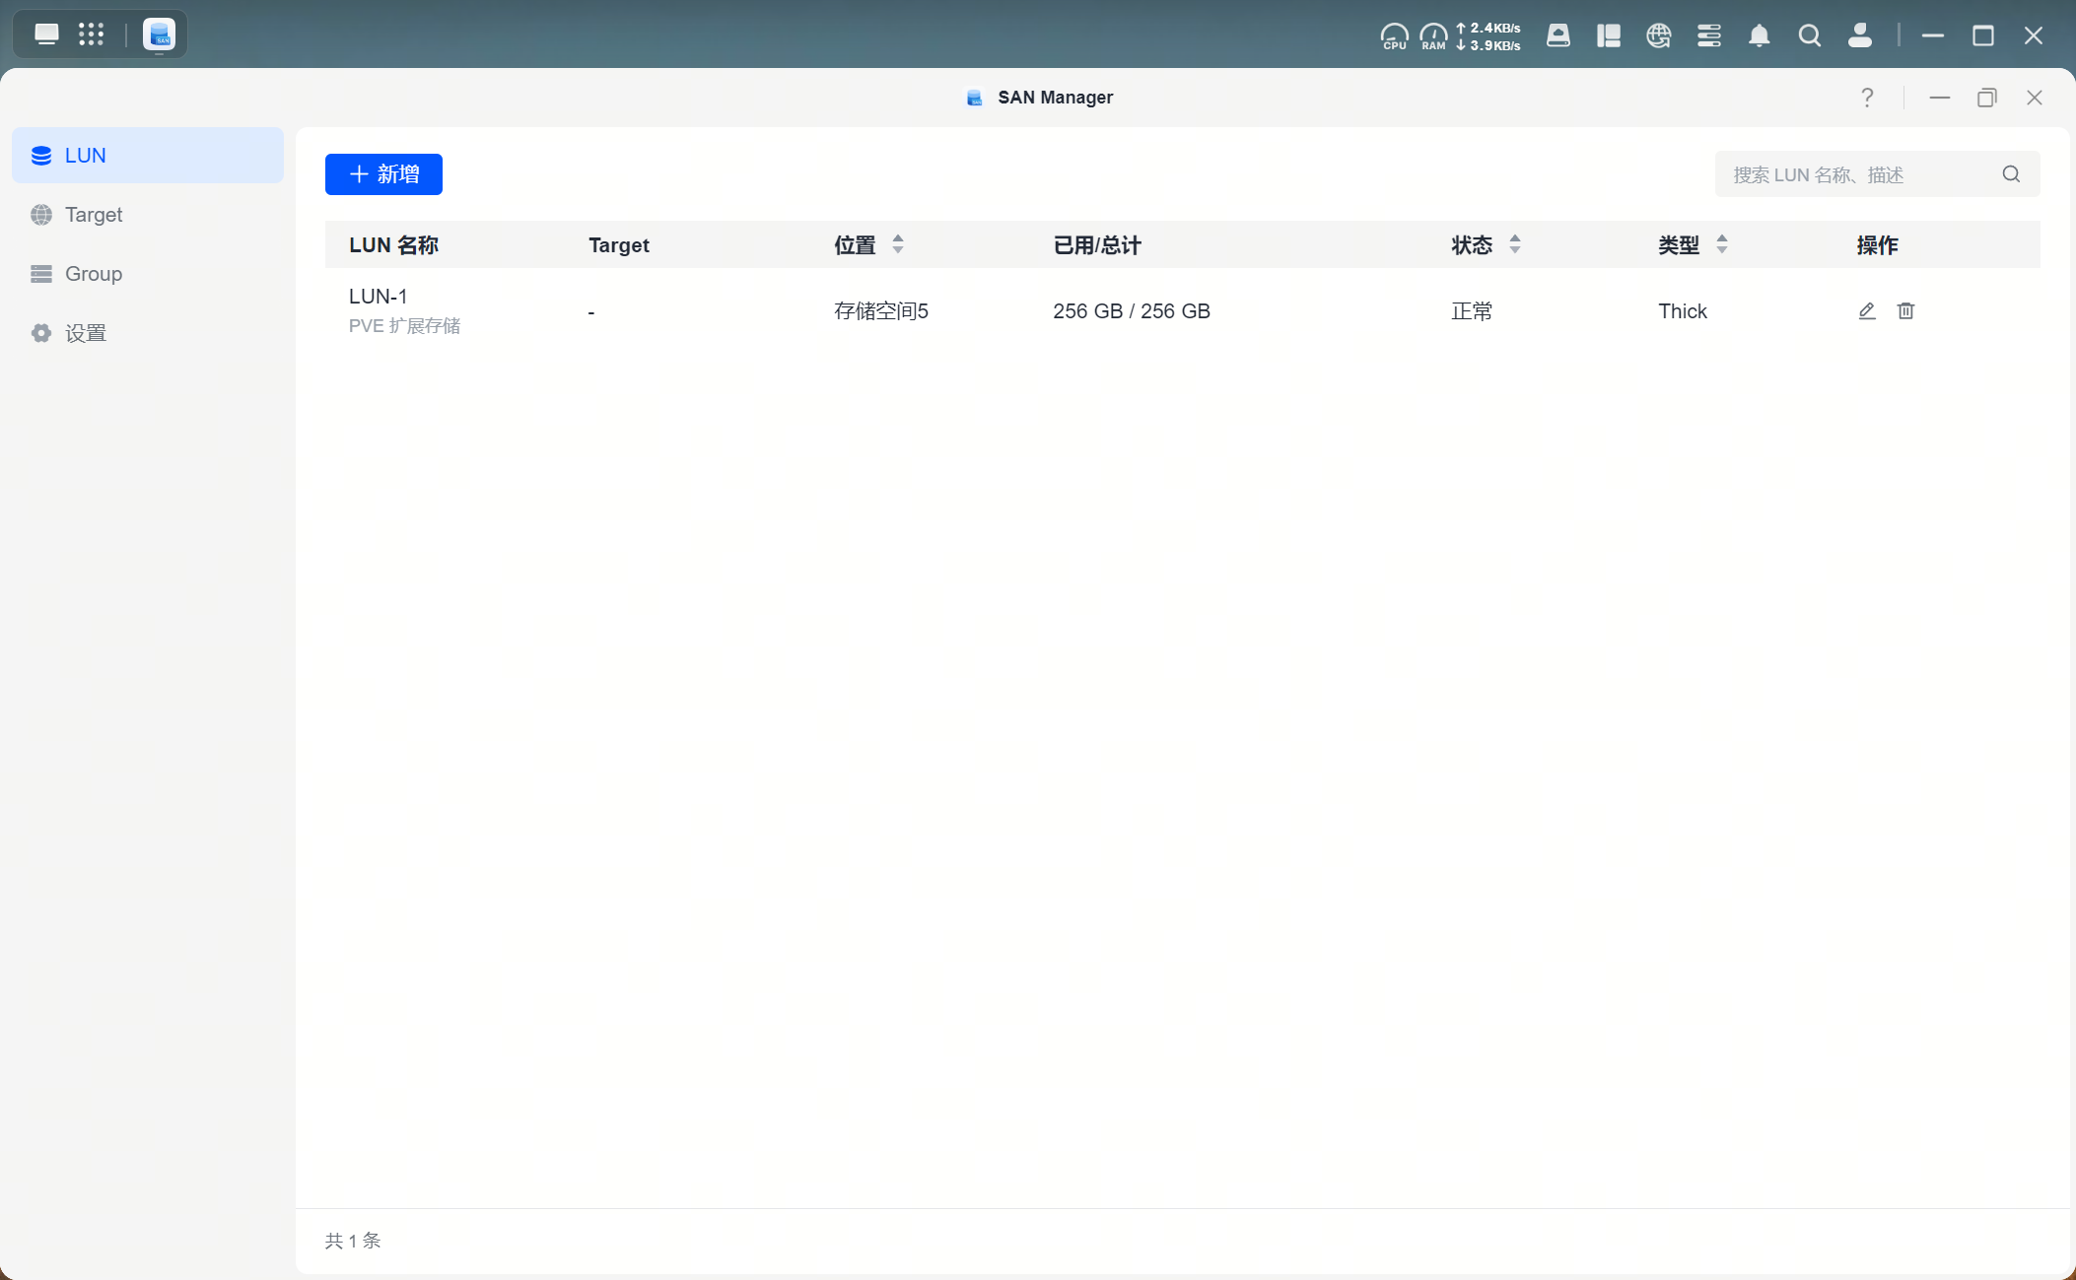Screen dimensions: 2076x1280
Task: Focus the 搜索 LUN 名称、描述 search field
Action: (x=1853, y=174)
